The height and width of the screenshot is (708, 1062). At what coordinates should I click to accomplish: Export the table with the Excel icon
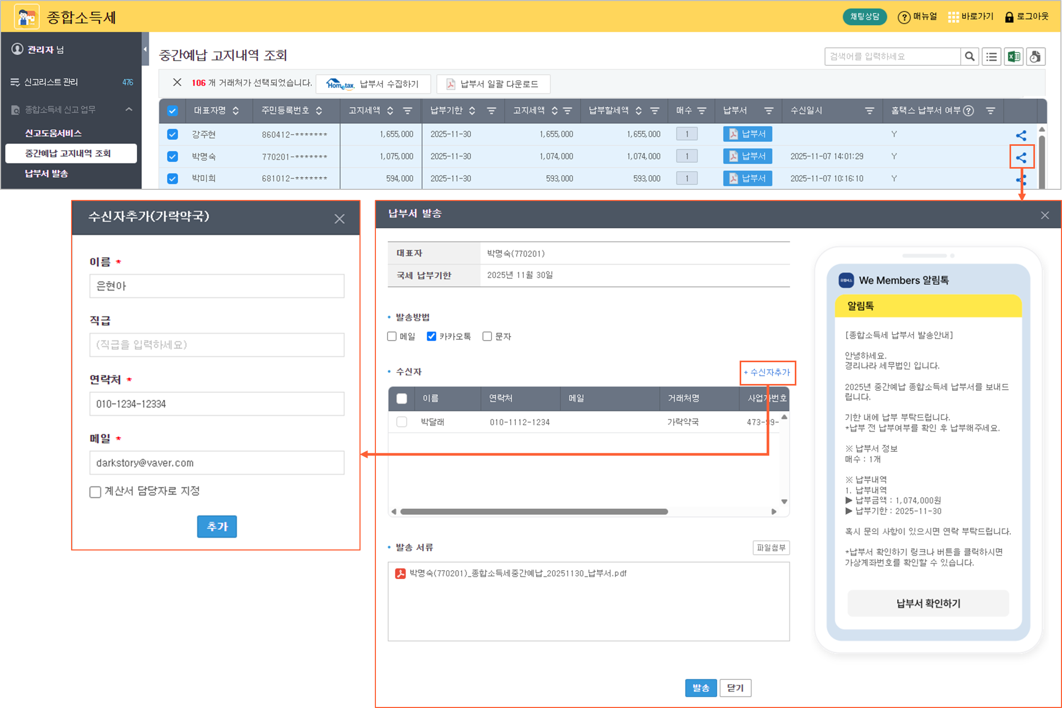(1014, 57)
